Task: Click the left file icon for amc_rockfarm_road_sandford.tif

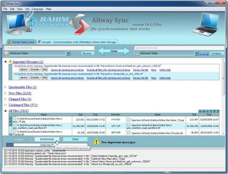Action: (15, 125)
